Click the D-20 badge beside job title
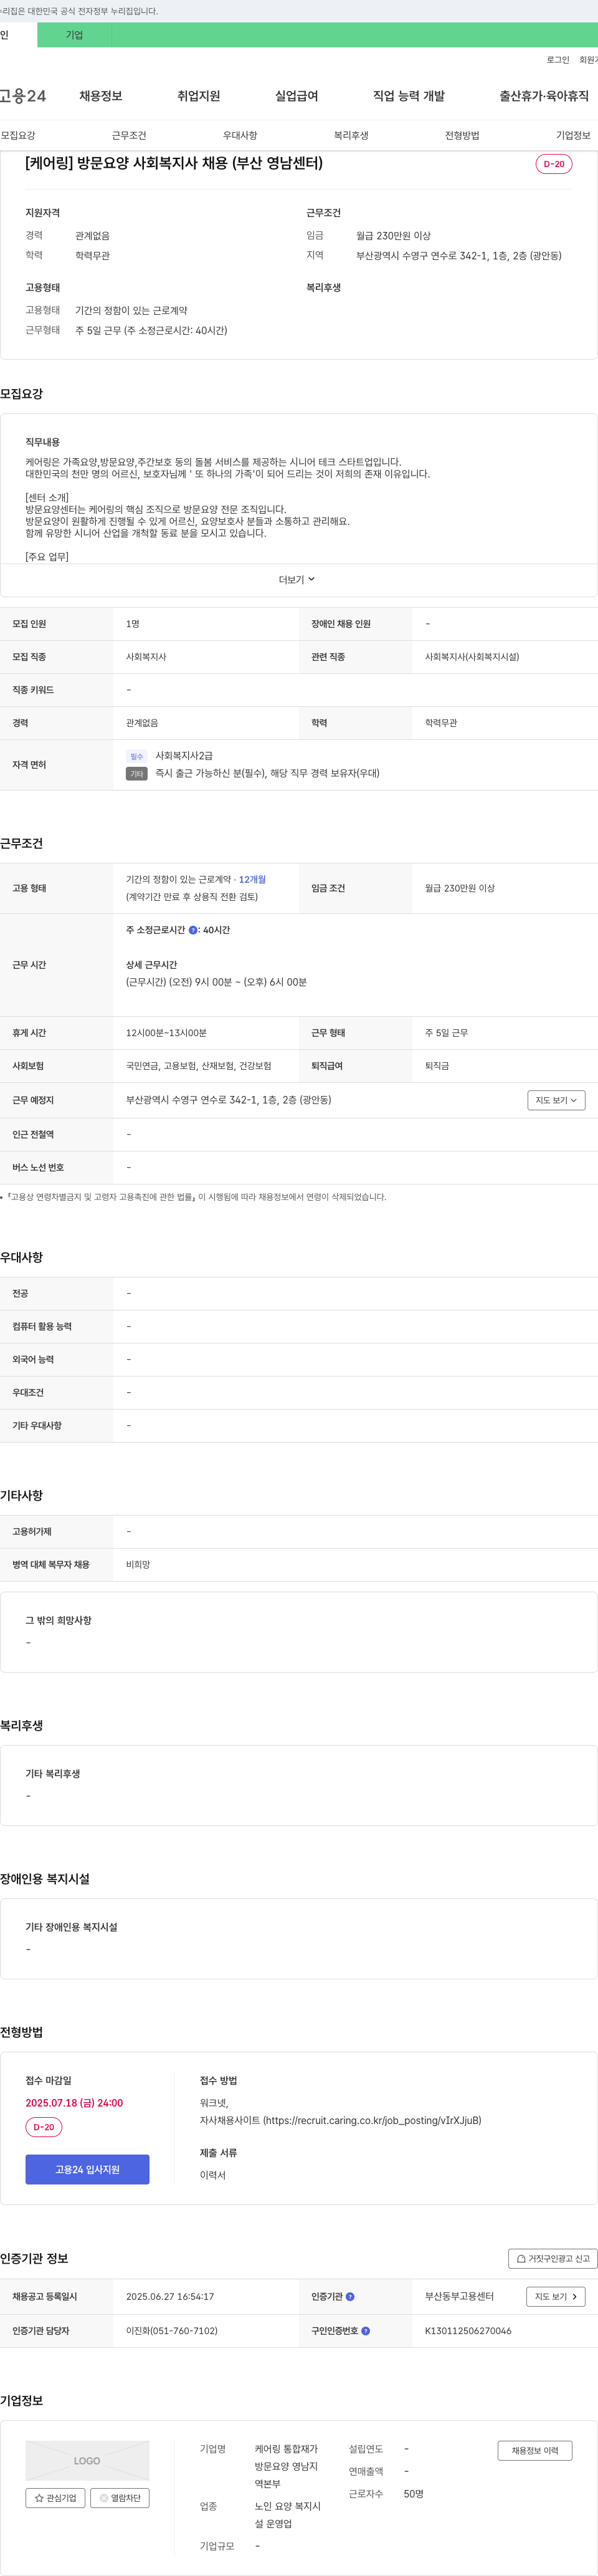 coord(554,164)
